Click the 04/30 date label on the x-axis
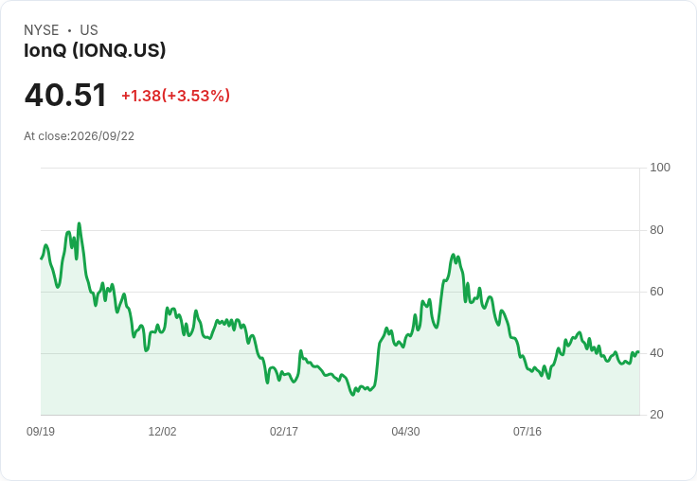This screenshot has height=481, width=697. tap(405, 431)
